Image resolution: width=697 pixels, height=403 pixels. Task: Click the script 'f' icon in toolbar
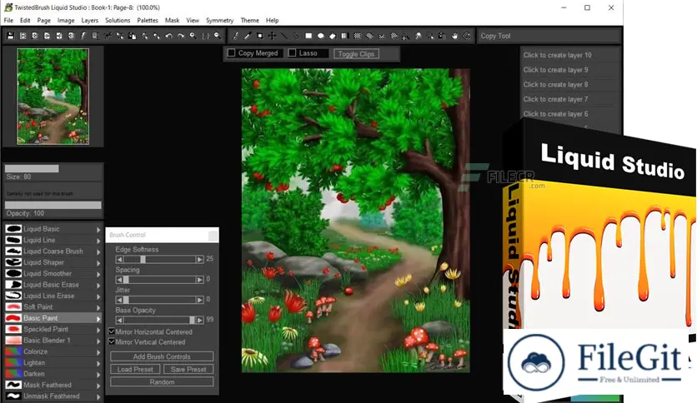pyautogui.click(x=83, y=36)
